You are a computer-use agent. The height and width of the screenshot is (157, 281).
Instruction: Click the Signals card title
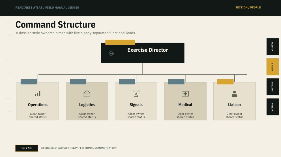(136, 105)
